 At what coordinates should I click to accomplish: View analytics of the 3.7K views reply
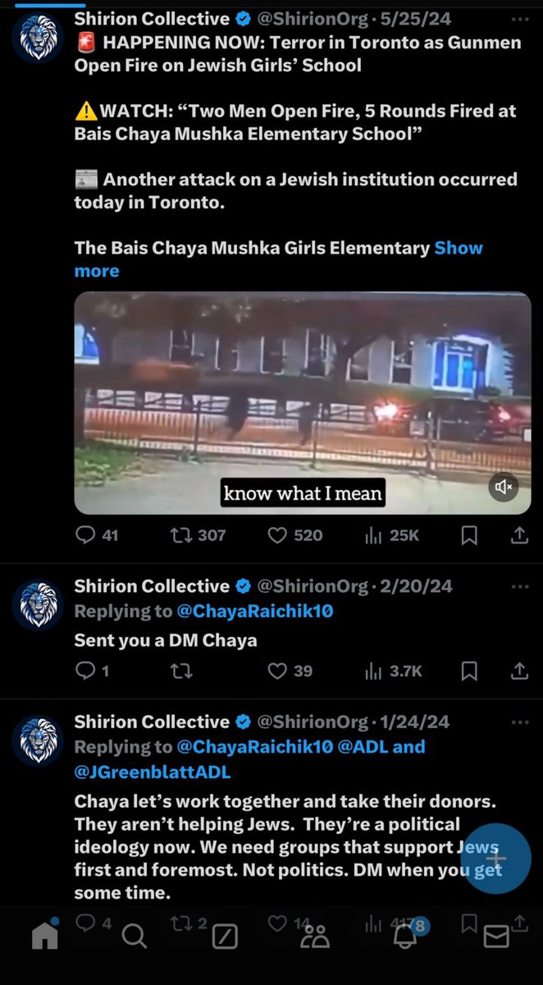[393, 671]
